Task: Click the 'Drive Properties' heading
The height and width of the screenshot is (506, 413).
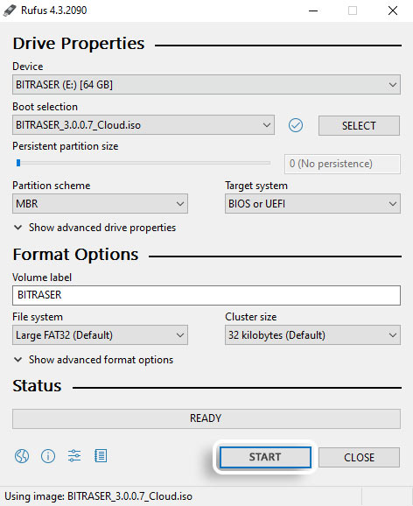Action: pyautogui.click(x=79, y=43)
